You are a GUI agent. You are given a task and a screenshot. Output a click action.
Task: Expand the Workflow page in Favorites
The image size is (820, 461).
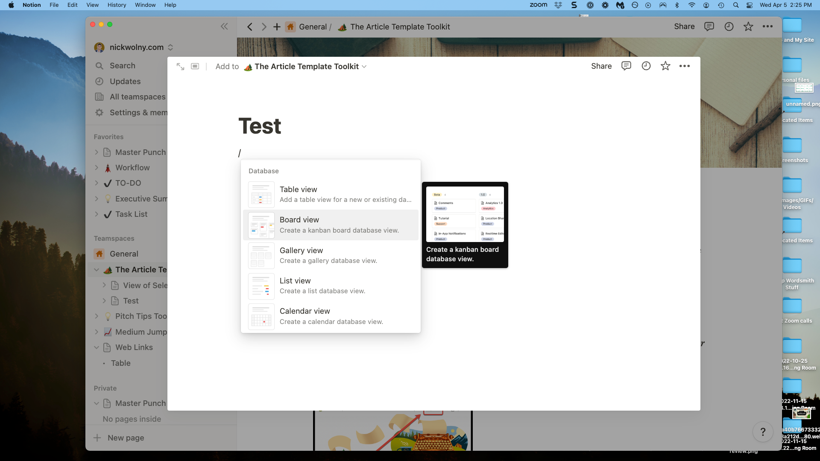97,168
